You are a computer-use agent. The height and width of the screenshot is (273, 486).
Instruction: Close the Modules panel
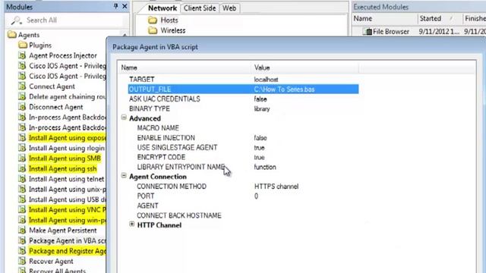click(x=125, y=6)
